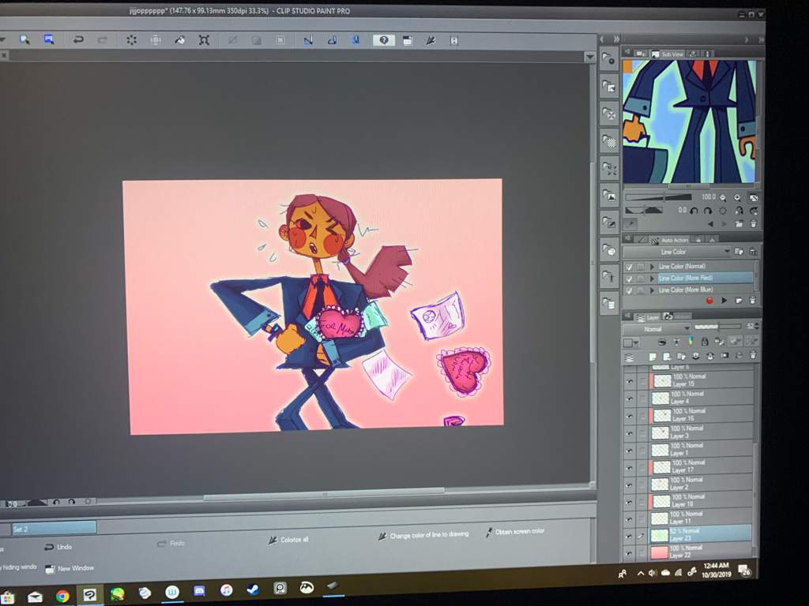Launch Google Chrome from the taskbar
This screenshot has width=809, height=606.
62,595
